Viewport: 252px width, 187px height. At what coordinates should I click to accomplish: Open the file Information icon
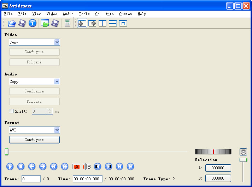coord(33,23)
